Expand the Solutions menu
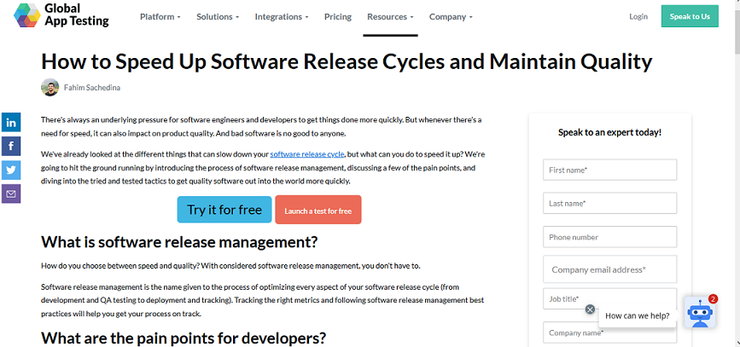 click(218, 16)
